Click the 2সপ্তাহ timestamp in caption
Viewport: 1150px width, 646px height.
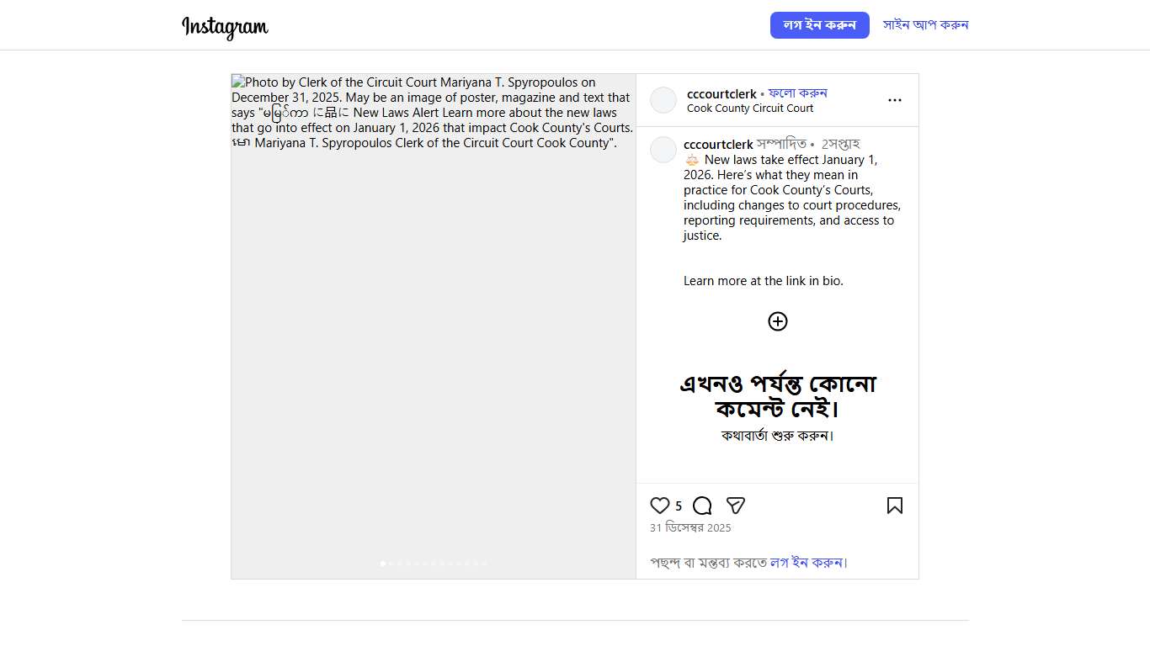(x=840, y=145)
